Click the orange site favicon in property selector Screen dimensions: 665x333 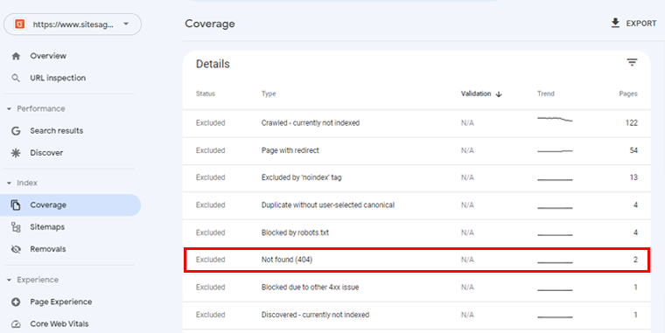(x=19, y=24)
